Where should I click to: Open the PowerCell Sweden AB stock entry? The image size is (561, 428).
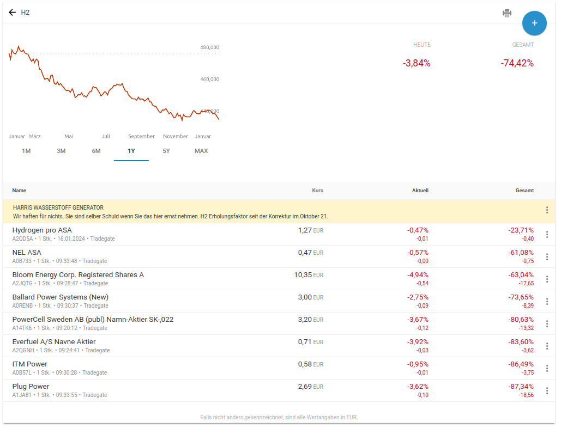point(93,320)
